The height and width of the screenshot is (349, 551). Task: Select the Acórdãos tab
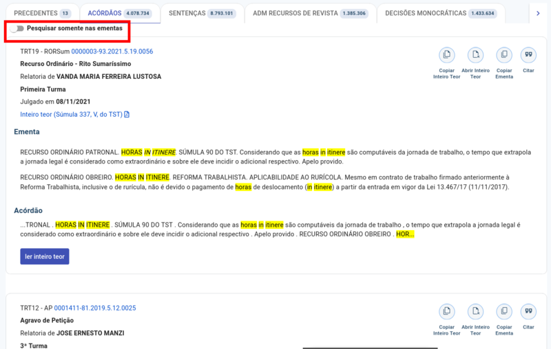point(119,13)
